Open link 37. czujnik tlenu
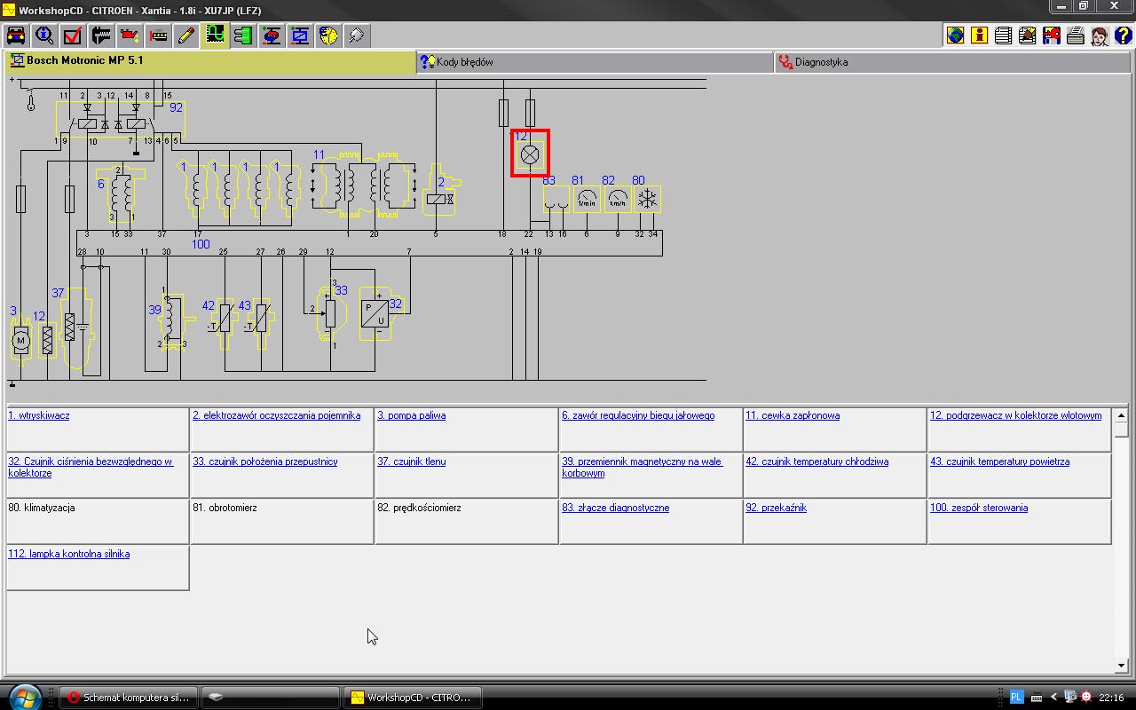1136x710 pixels. [412, 461]
